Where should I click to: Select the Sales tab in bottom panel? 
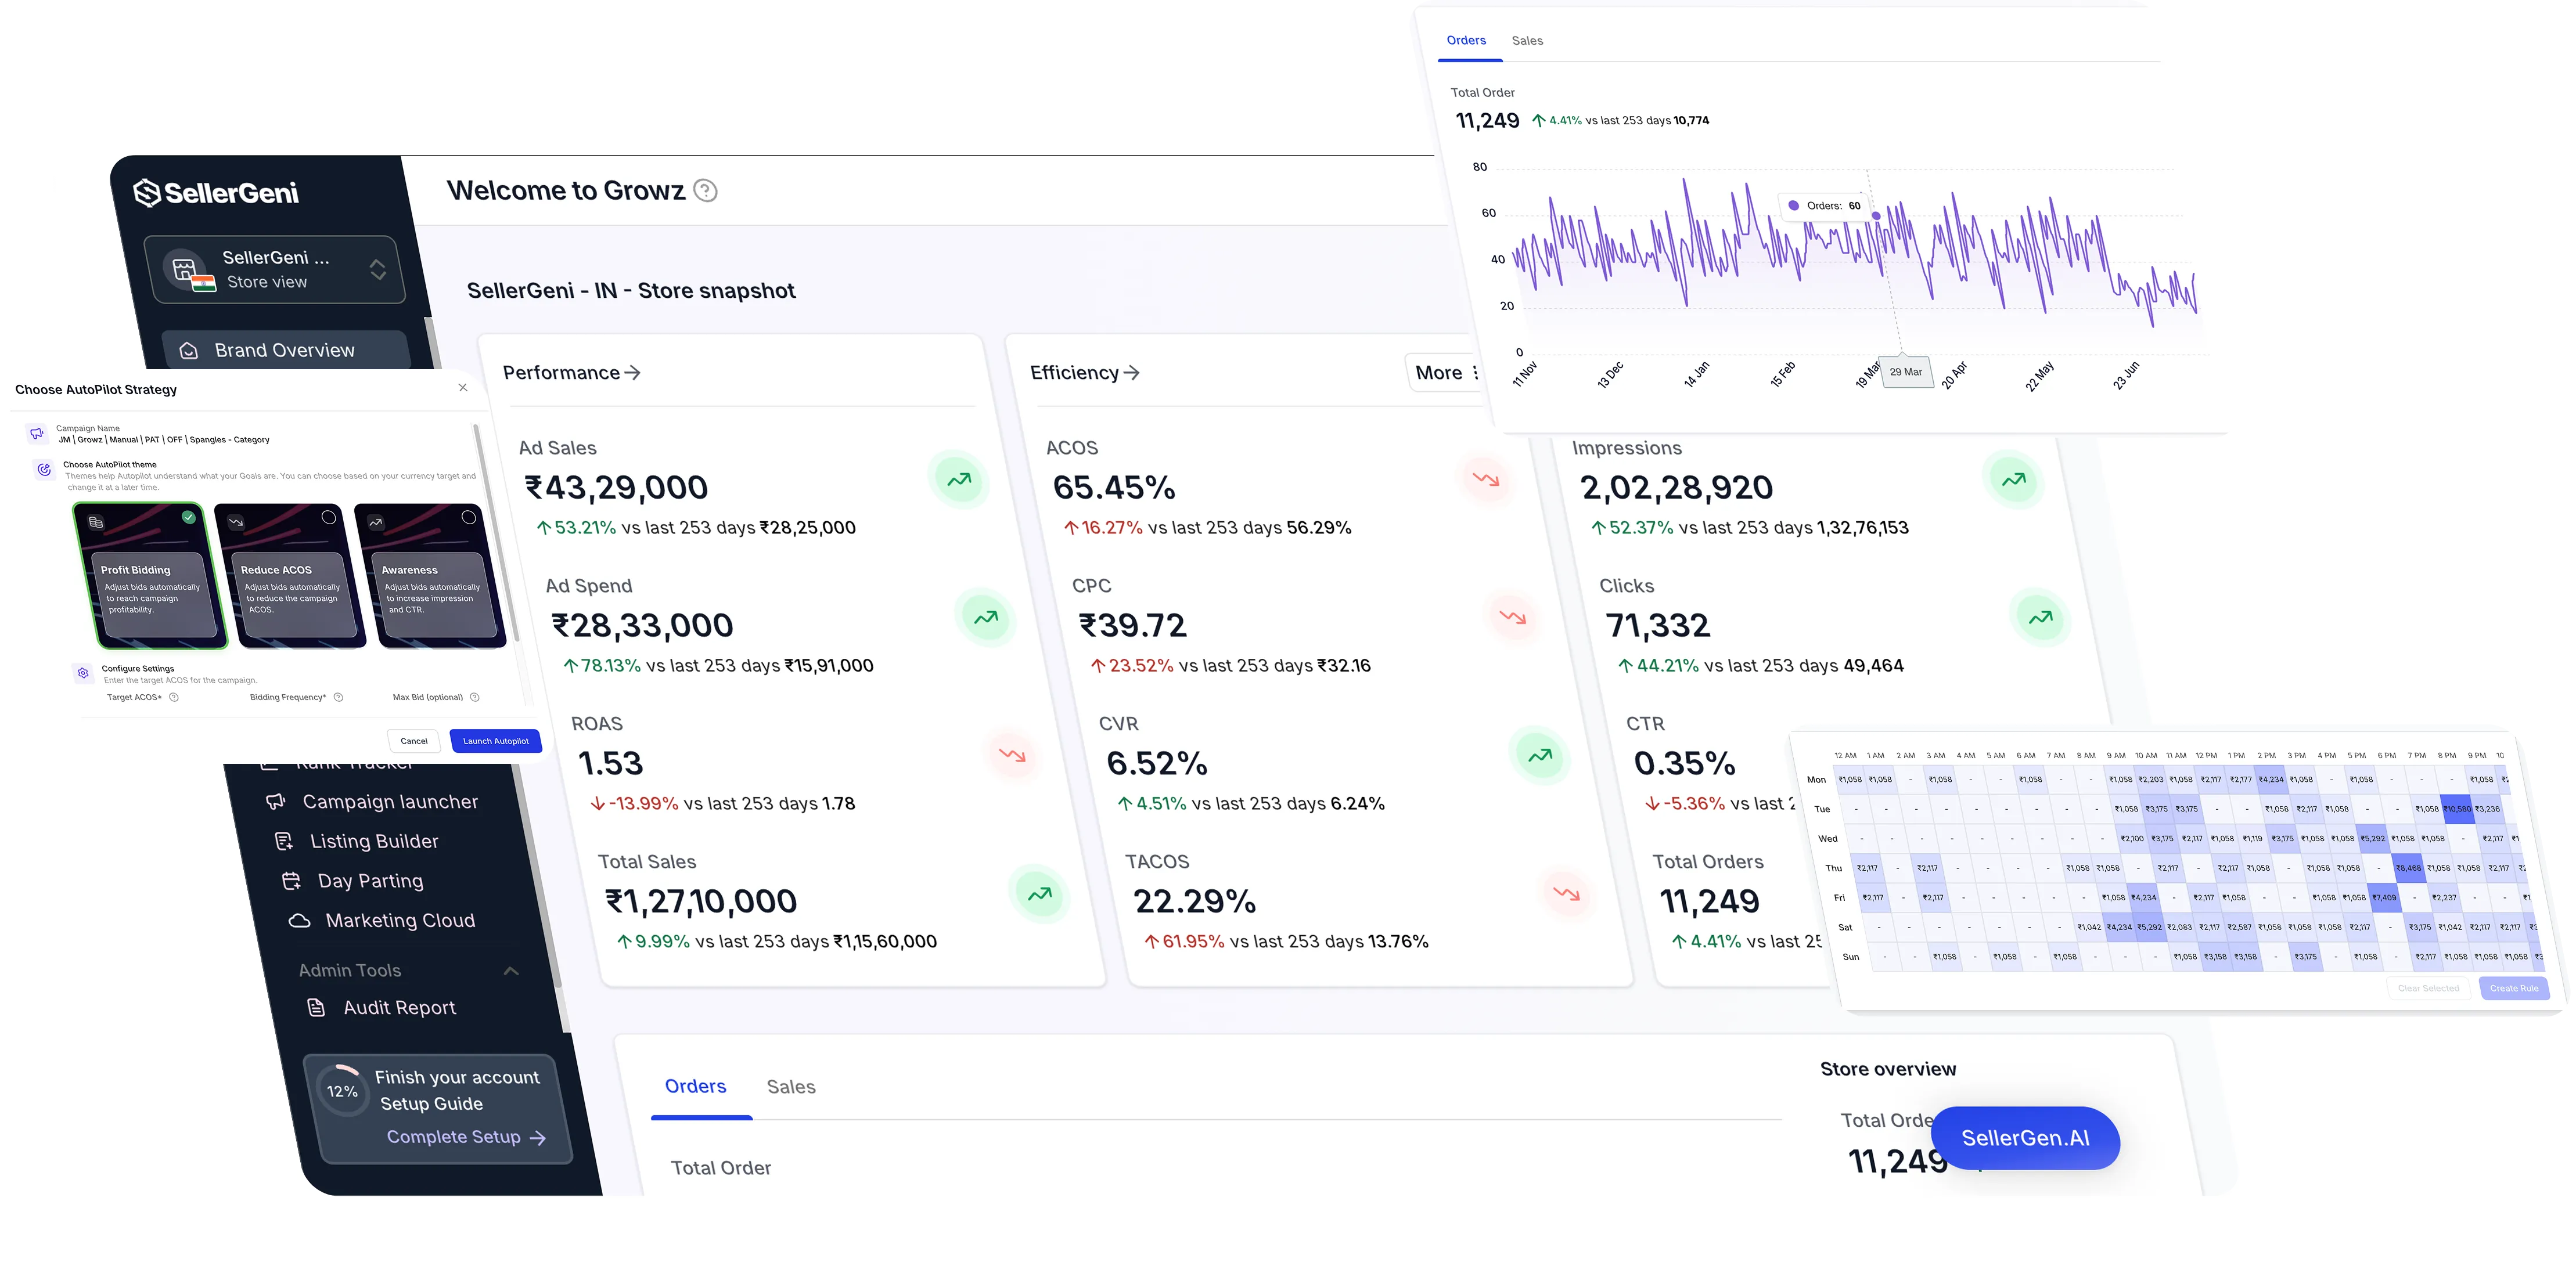(x=791, y=1087)
